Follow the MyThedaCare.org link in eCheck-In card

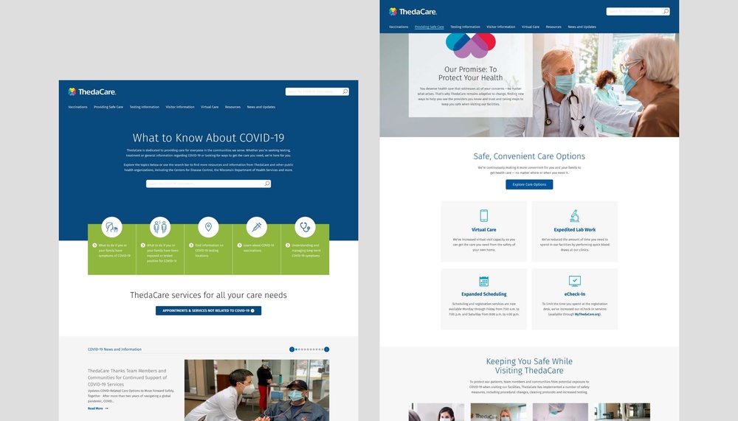587,314
